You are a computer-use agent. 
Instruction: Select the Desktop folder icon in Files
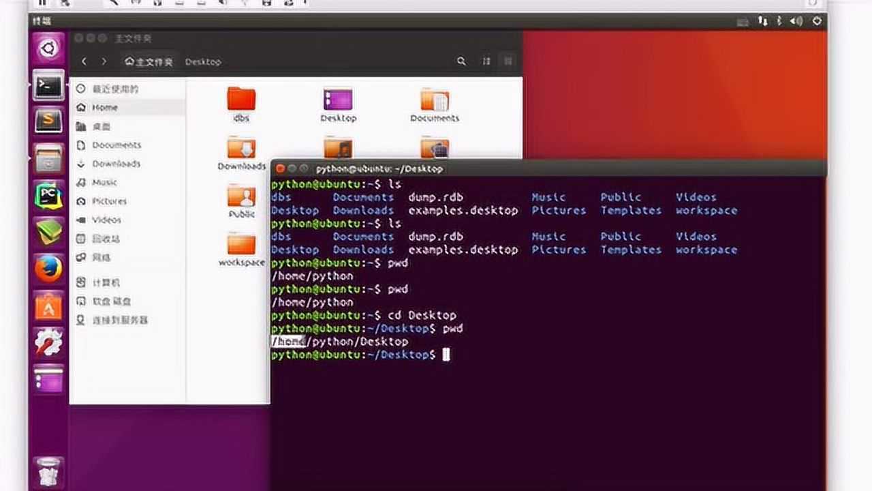tap(338, 99)
